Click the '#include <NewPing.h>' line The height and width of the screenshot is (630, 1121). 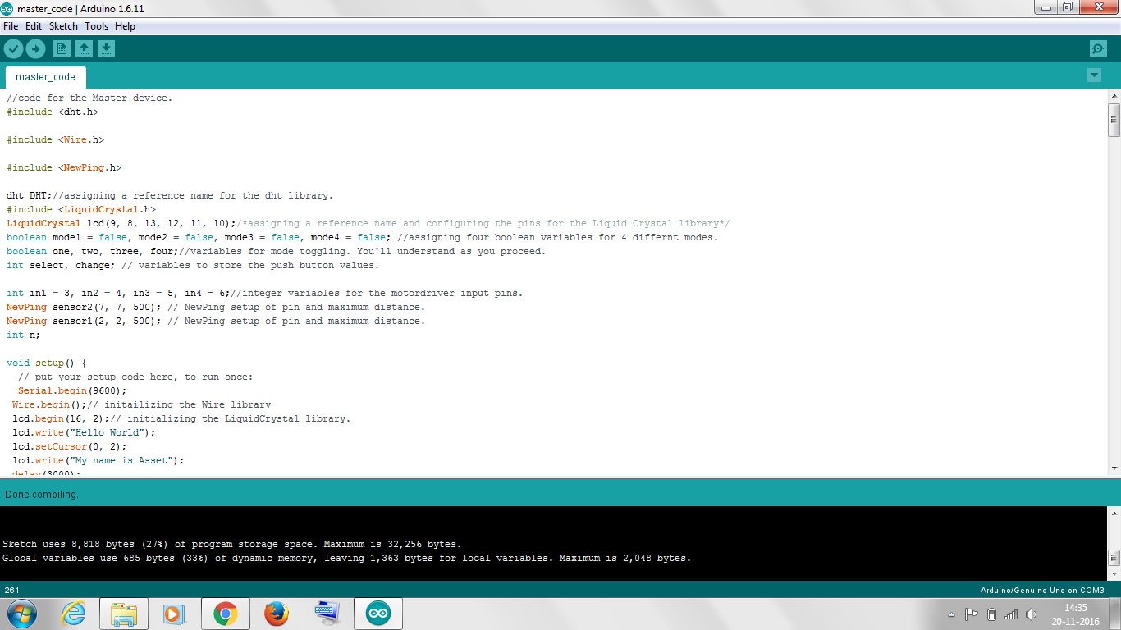point(64,167)
